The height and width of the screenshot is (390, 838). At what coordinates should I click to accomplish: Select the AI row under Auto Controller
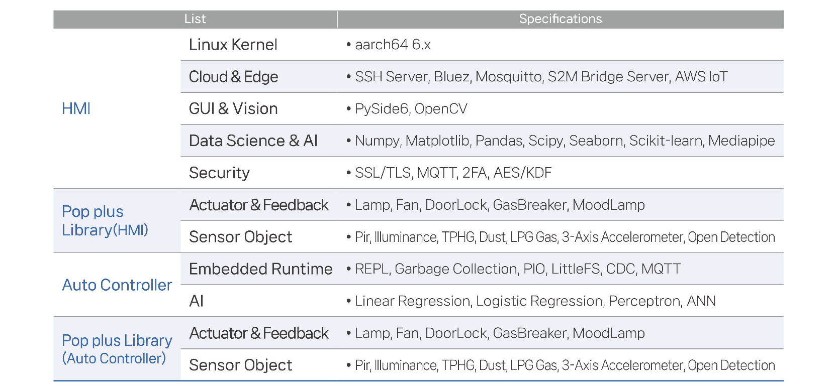pyautogui.click(x=196, y=301)
